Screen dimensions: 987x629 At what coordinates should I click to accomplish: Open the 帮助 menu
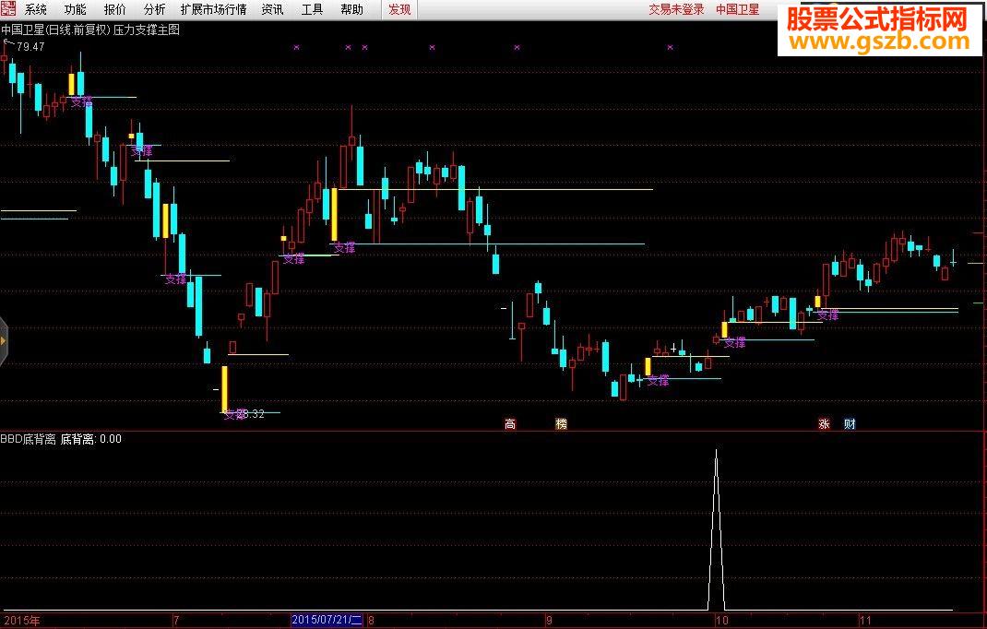click(x=351, y=9)
